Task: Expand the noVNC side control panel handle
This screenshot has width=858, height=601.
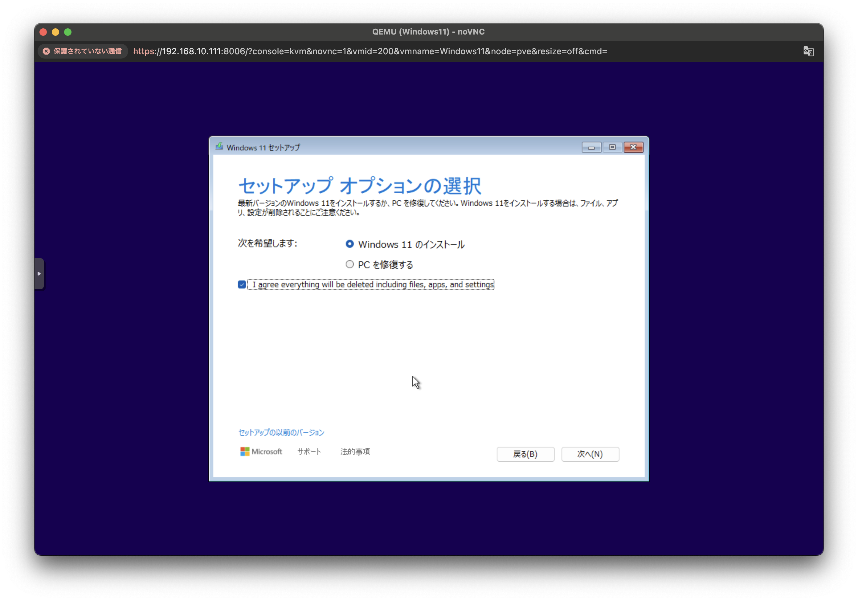Action: (x=39, y=274)
